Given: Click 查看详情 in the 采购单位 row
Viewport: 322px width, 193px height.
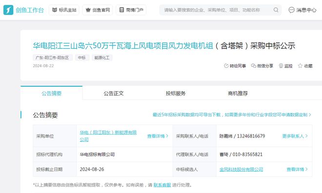Looking at the screenshot, I should pyautogui.click(x=158, y=136).
